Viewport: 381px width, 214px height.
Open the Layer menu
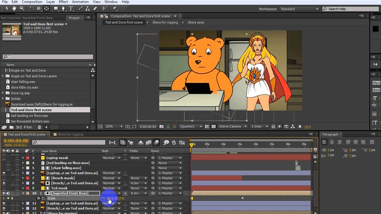tap(50, 2)
